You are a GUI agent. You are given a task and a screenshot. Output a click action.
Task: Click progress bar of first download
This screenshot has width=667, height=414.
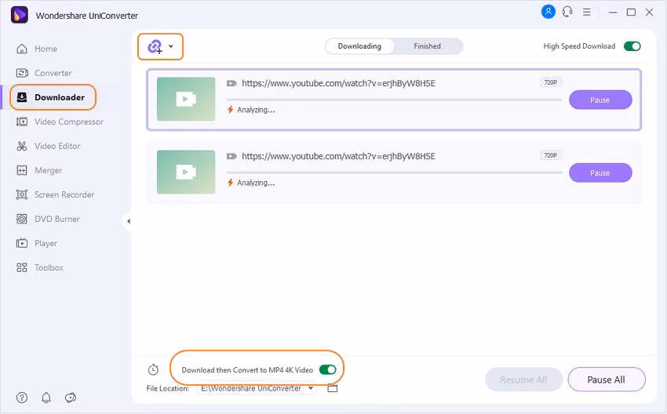pos(395,100)
